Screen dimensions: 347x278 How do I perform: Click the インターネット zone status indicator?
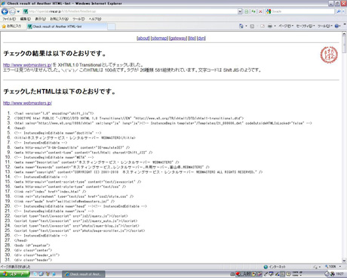pos(275,267)
